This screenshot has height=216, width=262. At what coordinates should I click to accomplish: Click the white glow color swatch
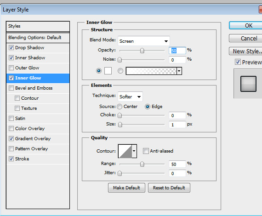point(108,71)
